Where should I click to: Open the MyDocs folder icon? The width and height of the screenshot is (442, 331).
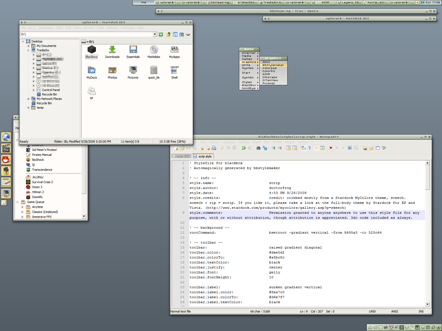(92, 73)
